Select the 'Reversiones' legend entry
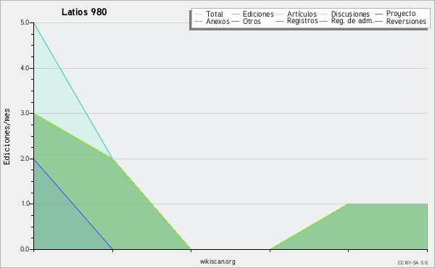435x268 pixels. pyautogui.click(x=401, y=21)
